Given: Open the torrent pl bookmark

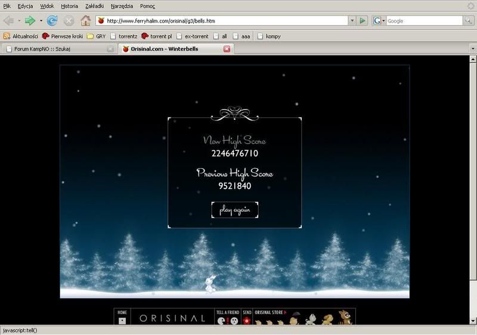Looking at the screenshot, I should (157, 36).
